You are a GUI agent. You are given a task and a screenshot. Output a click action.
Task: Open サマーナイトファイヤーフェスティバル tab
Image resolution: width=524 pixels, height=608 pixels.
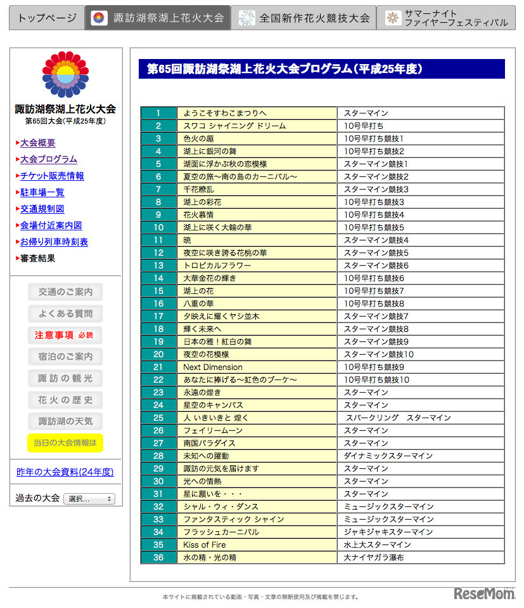tap(446, 18)
